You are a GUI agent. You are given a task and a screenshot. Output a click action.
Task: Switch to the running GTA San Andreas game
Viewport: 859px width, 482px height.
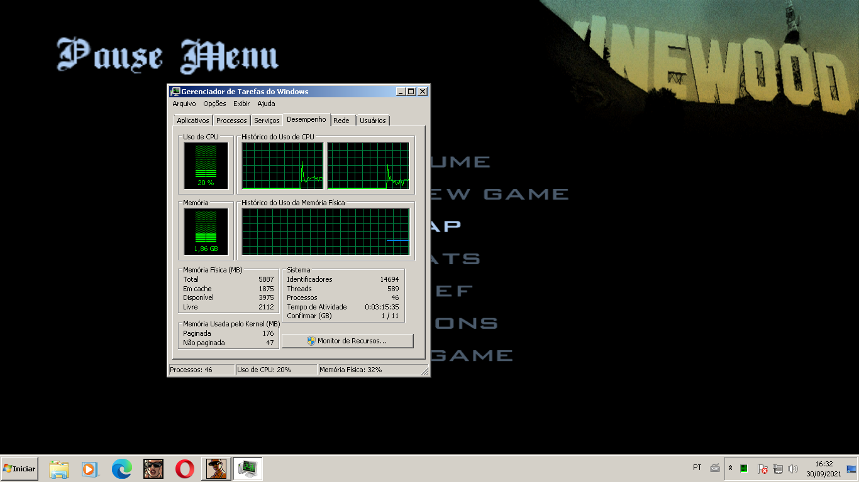(x=216, y=469)
